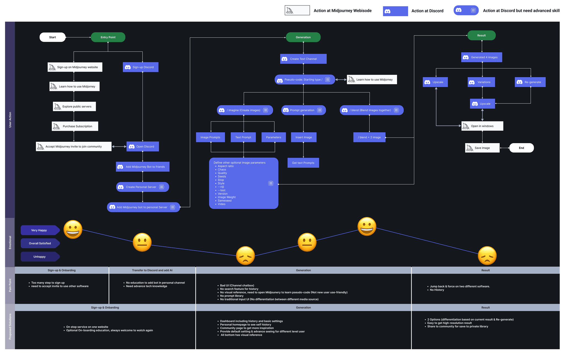Click Discord icon on Re-generate node
Viewport: 565px width, 355px height.
[x=519, y=82]
